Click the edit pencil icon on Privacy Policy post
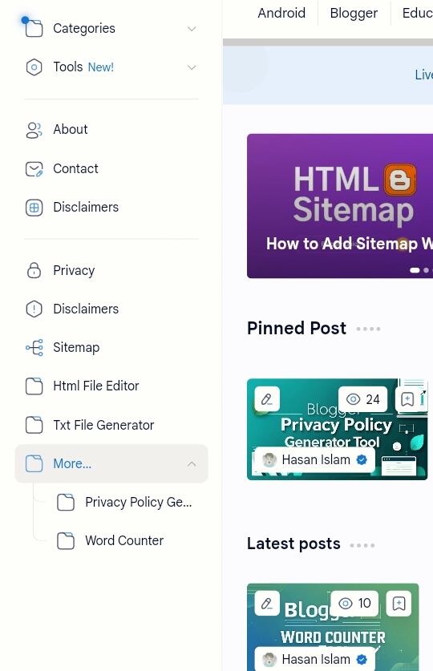433x671 pixels. [267, 399]
